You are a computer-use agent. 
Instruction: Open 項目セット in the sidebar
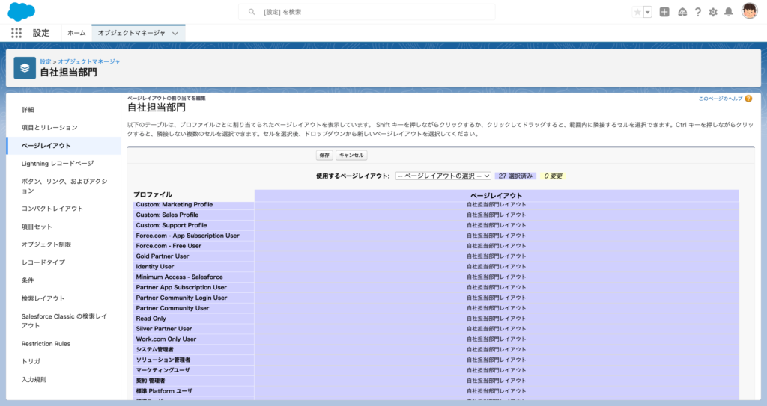64,227
